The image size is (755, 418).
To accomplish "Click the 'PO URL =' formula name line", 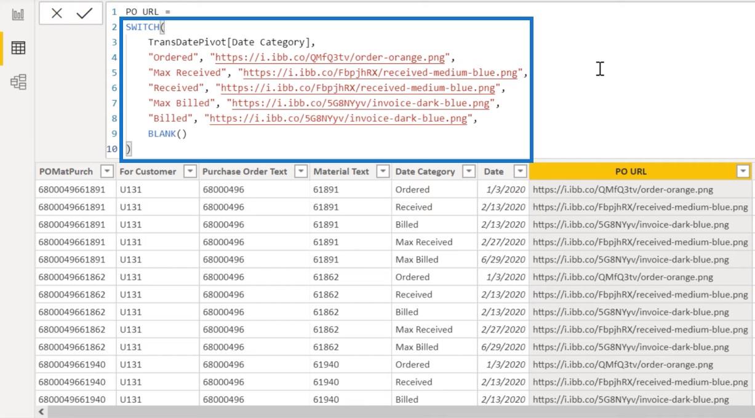I will 148,12.
